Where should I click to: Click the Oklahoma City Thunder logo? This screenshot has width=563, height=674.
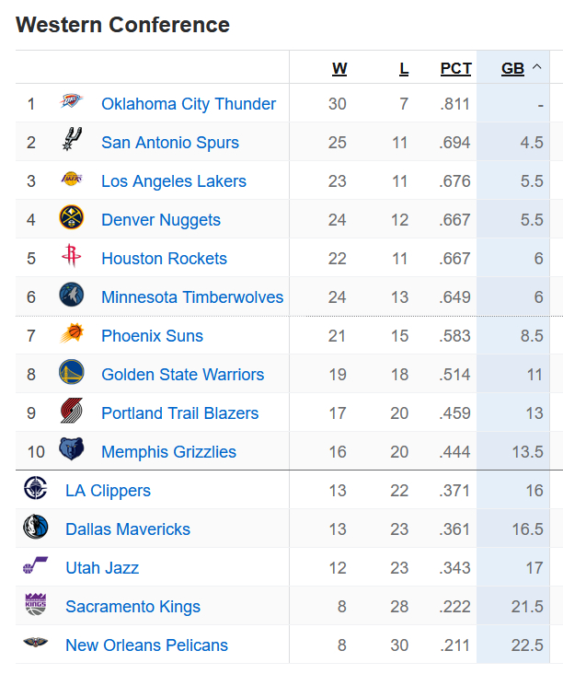72,103
